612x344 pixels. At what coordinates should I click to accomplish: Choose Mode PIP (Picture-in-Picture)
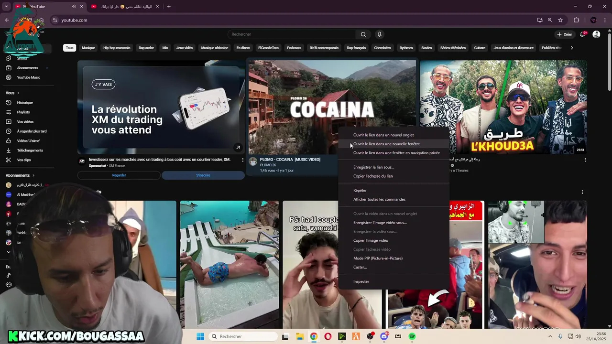393,258
